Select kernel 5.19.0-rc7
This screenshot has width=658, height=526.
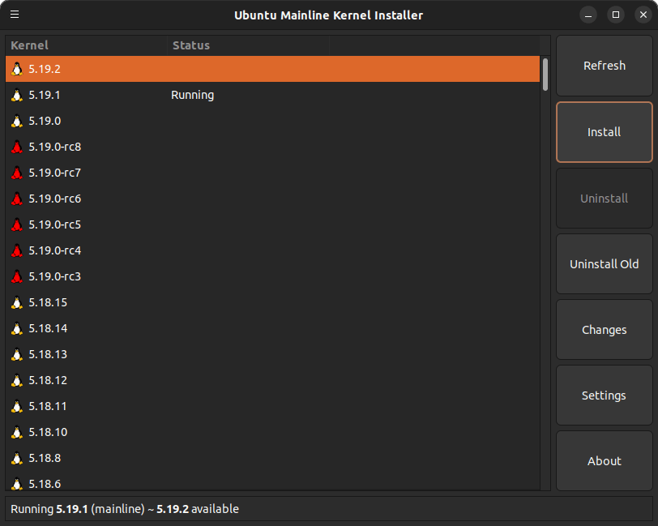click(55, 173)
